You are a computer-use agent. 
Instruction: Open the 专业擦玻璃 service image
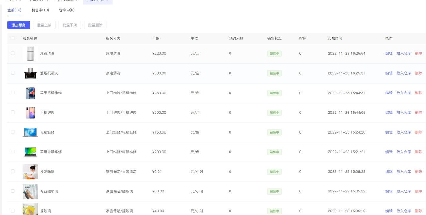point(30,191)
